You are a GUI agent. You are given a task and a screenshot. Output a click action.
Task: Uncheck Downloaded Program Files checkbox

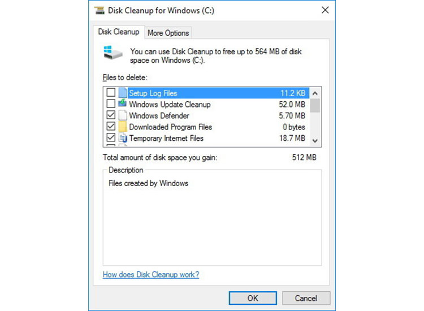pos(111,127)
